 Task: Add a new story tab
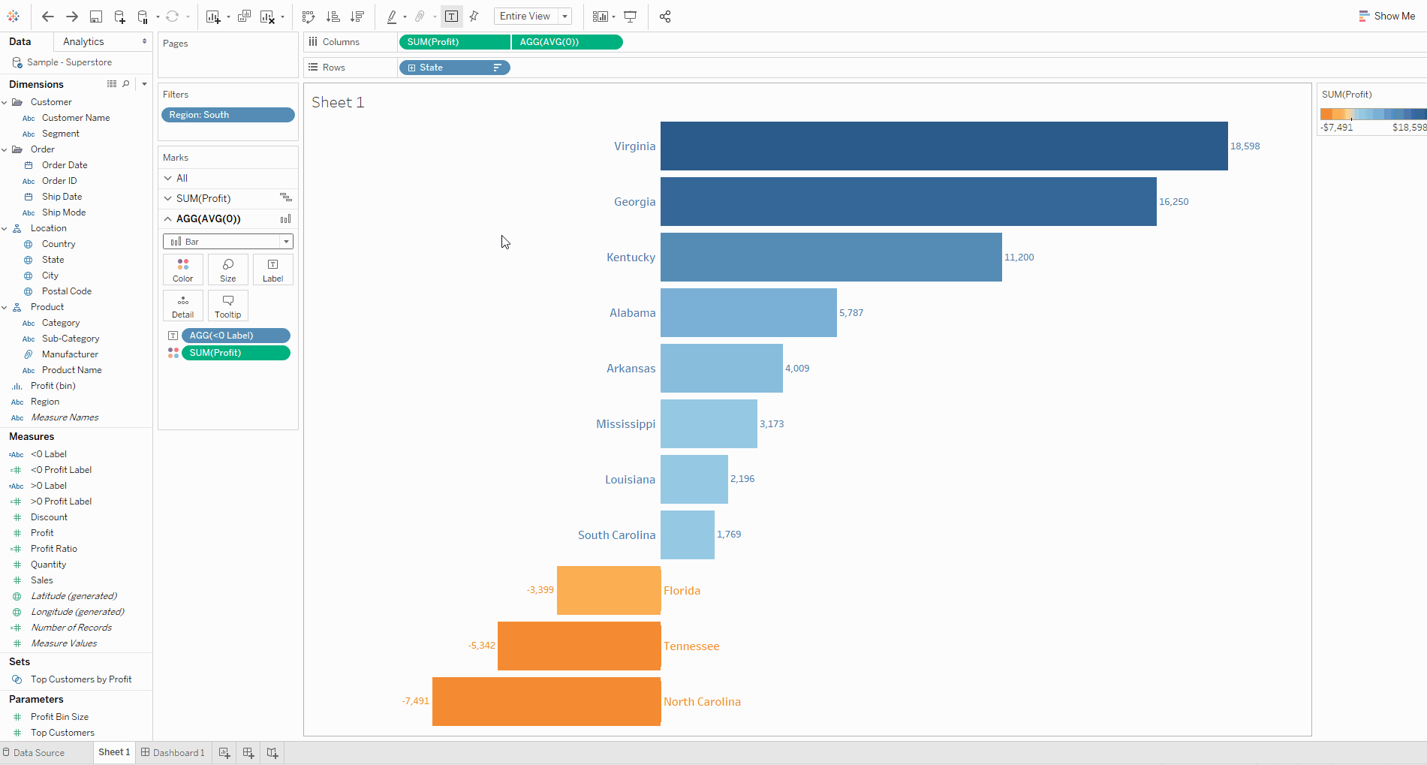[272, 752]
